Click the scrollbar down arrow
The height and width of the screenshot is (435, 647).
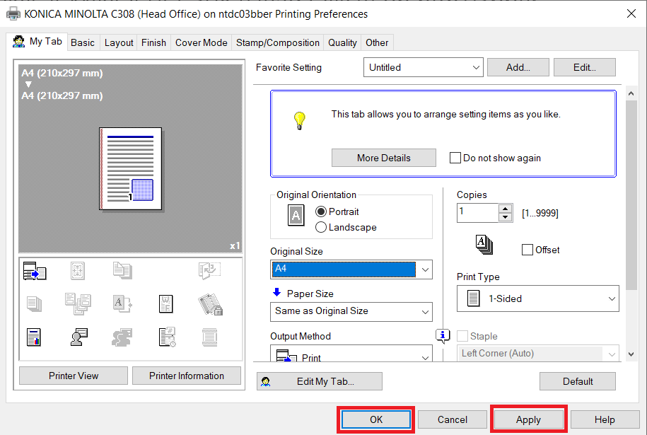(x=631, y=354)
